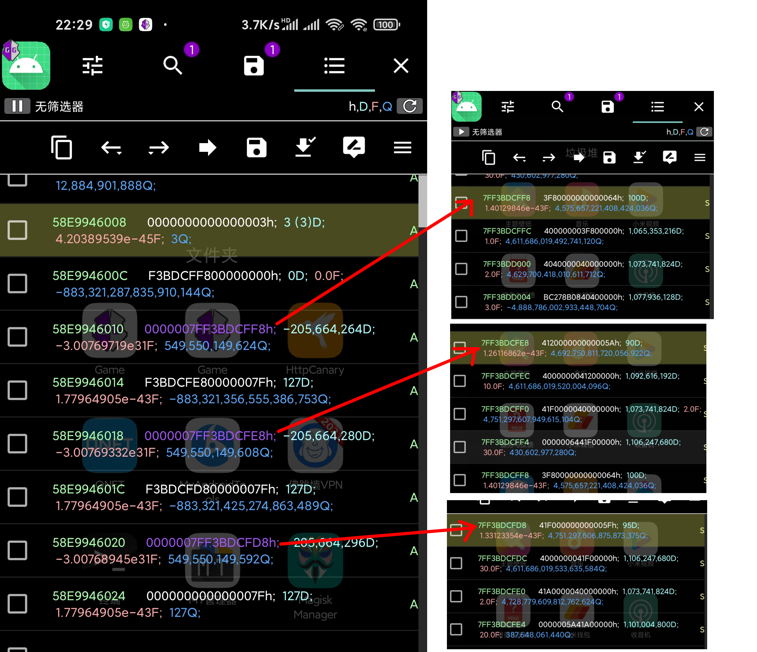Switch to the settings sliders tab in the top-right screenshot
This screenshot has height=652, width=757.
(508, 107)
